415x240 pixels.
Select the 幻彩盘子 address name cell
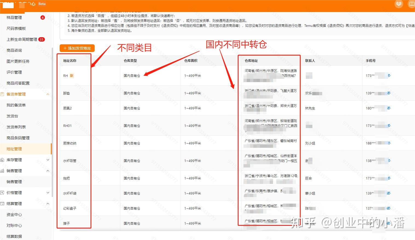pos(70,209)
